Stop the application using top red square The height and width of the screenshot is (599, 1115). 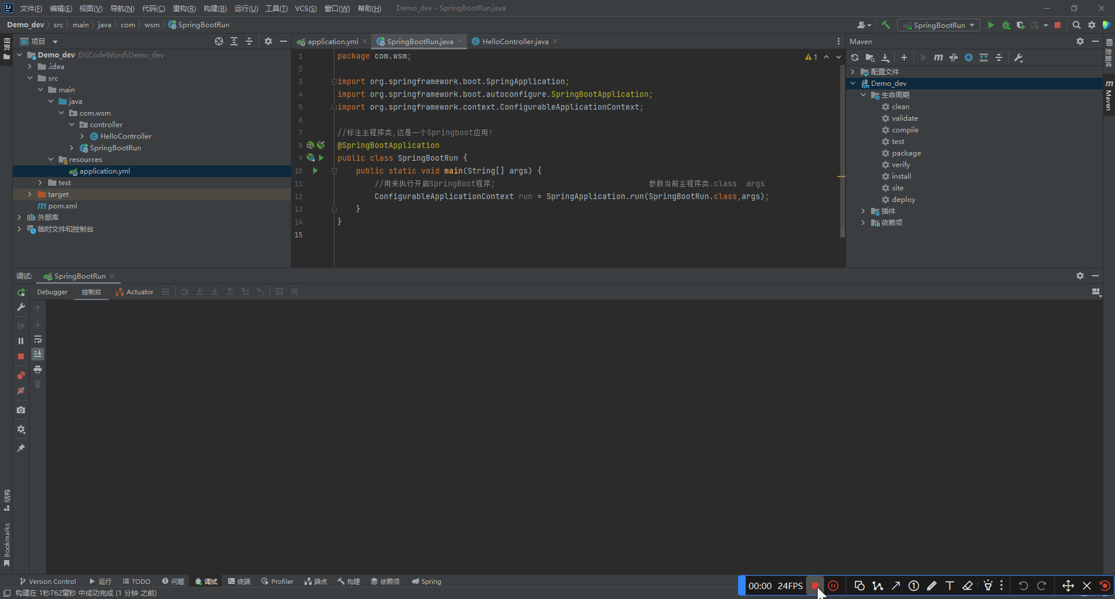point(1058,25)
